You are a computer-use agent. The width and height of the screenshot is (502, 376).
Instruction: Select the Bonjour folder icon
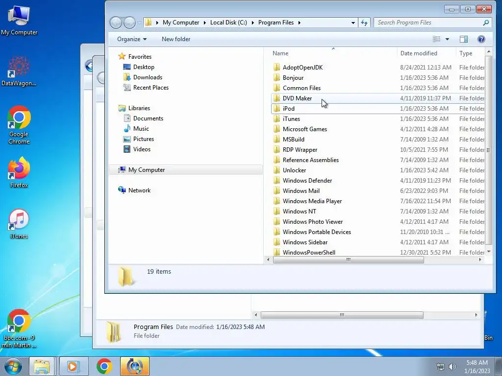[x=276, y=78]
